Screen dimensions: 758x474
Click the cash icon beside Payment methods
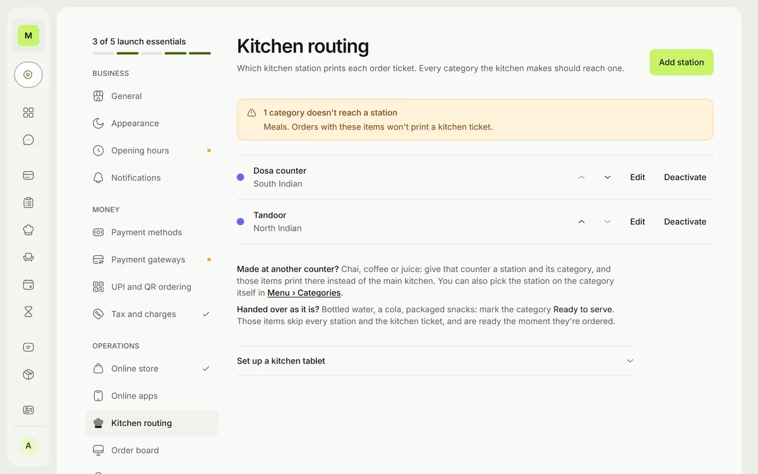tap(98, 232)
